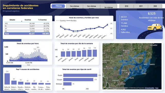Click the Curitiba label on map
This screenshot has width=165, height=93.
tap(122, 84)
